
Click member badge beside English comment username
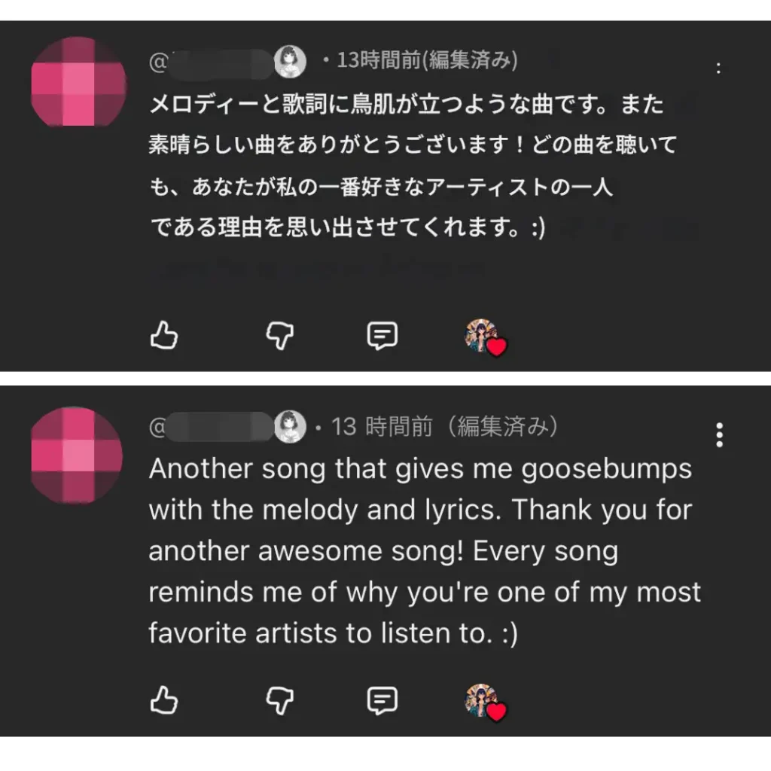click(x=290, y=427)
